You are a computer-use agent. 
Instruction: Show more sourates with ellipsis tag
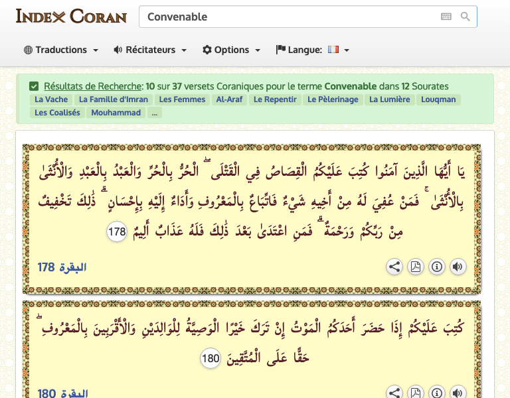click(x=154, y=113)
